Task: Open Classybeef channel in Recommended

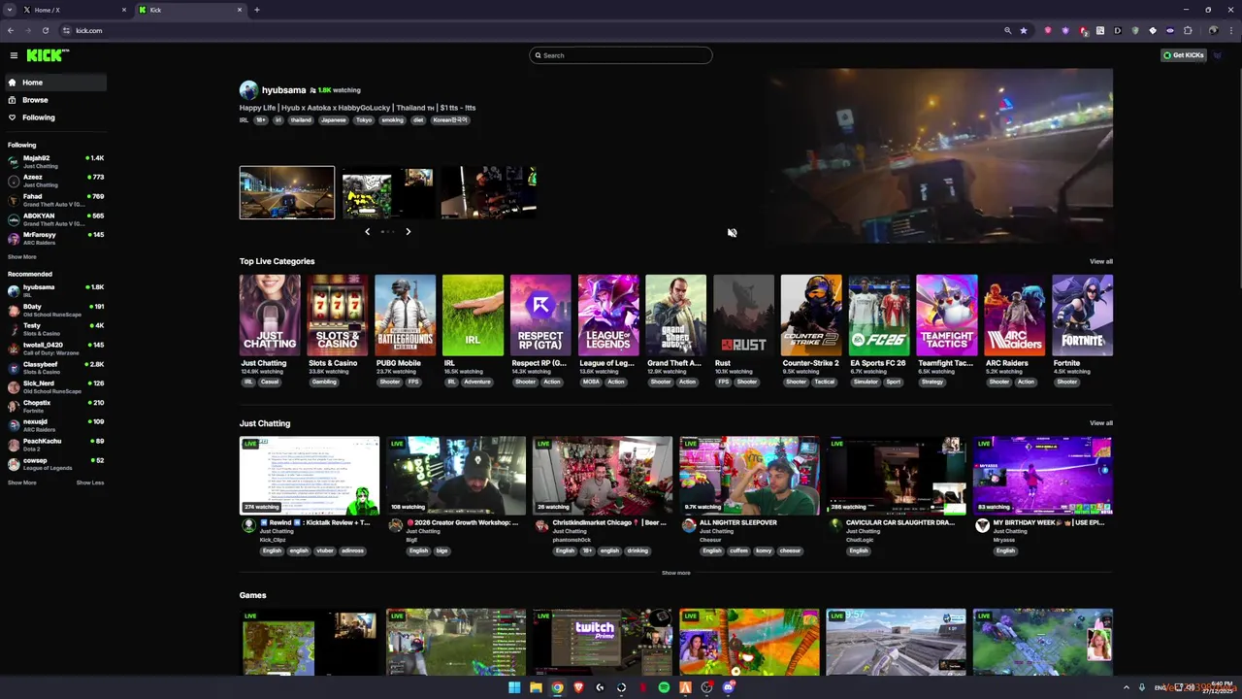Action: coord(55,368)
